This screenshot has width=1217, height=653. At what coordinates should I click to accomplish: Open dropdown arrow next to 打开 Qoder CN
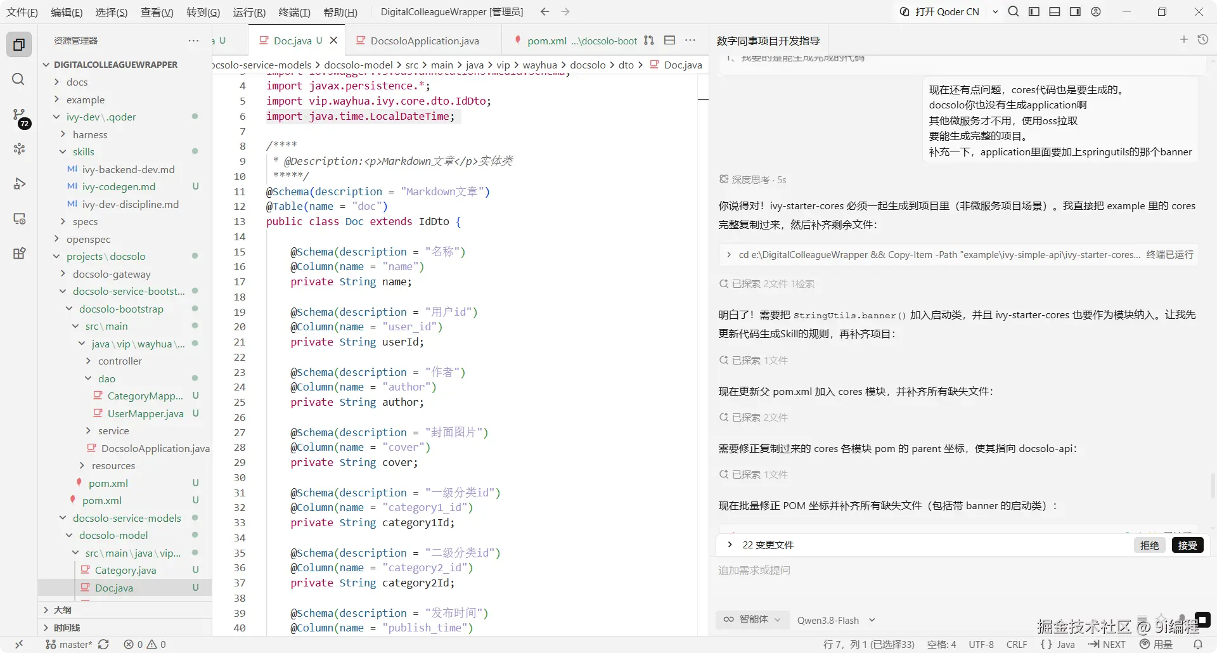click(x=995, y=11)
